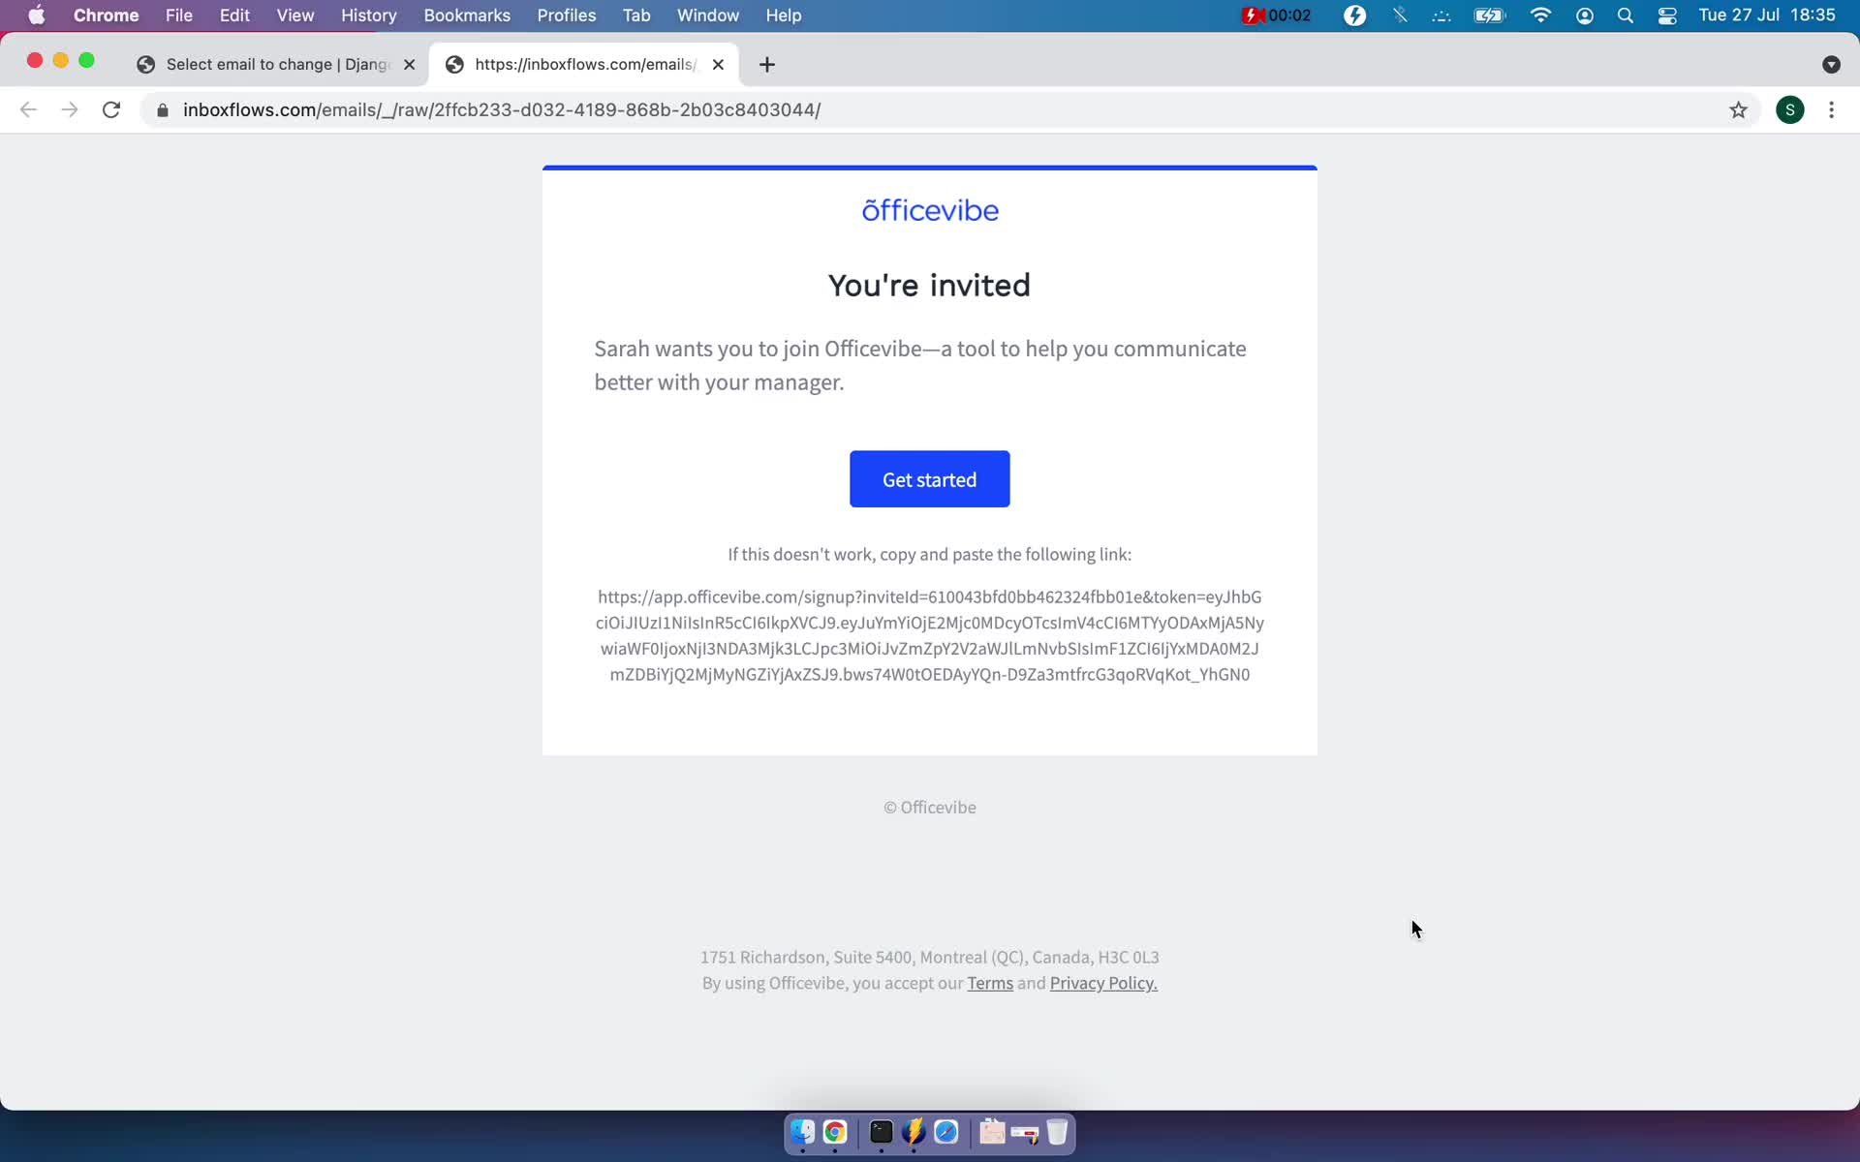Select the new tab plus icon
This screenshot has height=1162, width=1860.
(766, 63)
